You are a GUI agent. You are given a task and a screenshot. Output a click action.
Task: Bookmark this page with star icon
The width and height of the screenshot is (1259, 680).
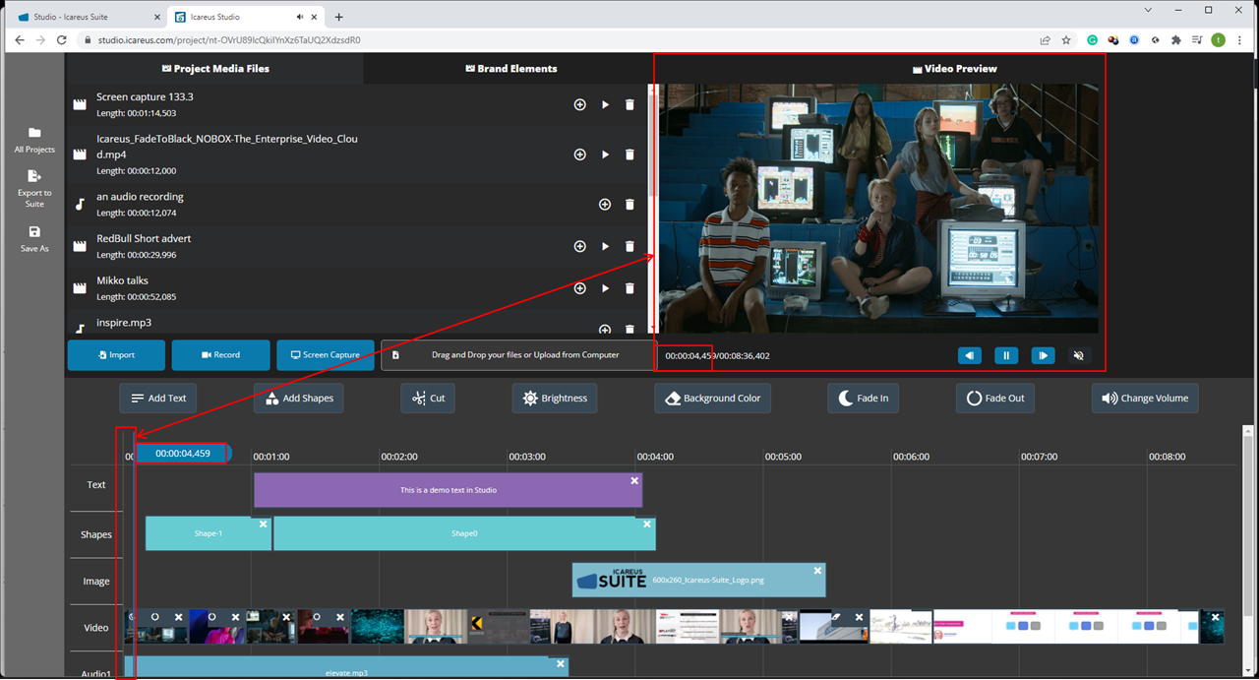click(1066, 40)
